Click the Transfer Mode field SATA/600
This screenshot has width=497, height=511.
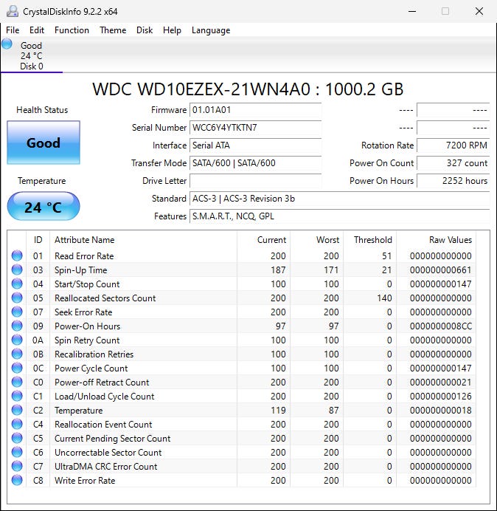pos(255,163)
